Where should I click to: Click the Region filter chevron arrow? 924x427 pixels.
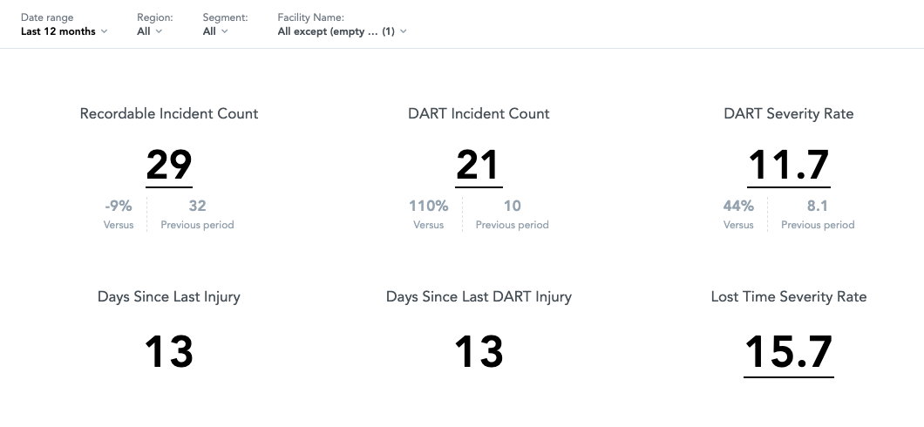point(159,31)
